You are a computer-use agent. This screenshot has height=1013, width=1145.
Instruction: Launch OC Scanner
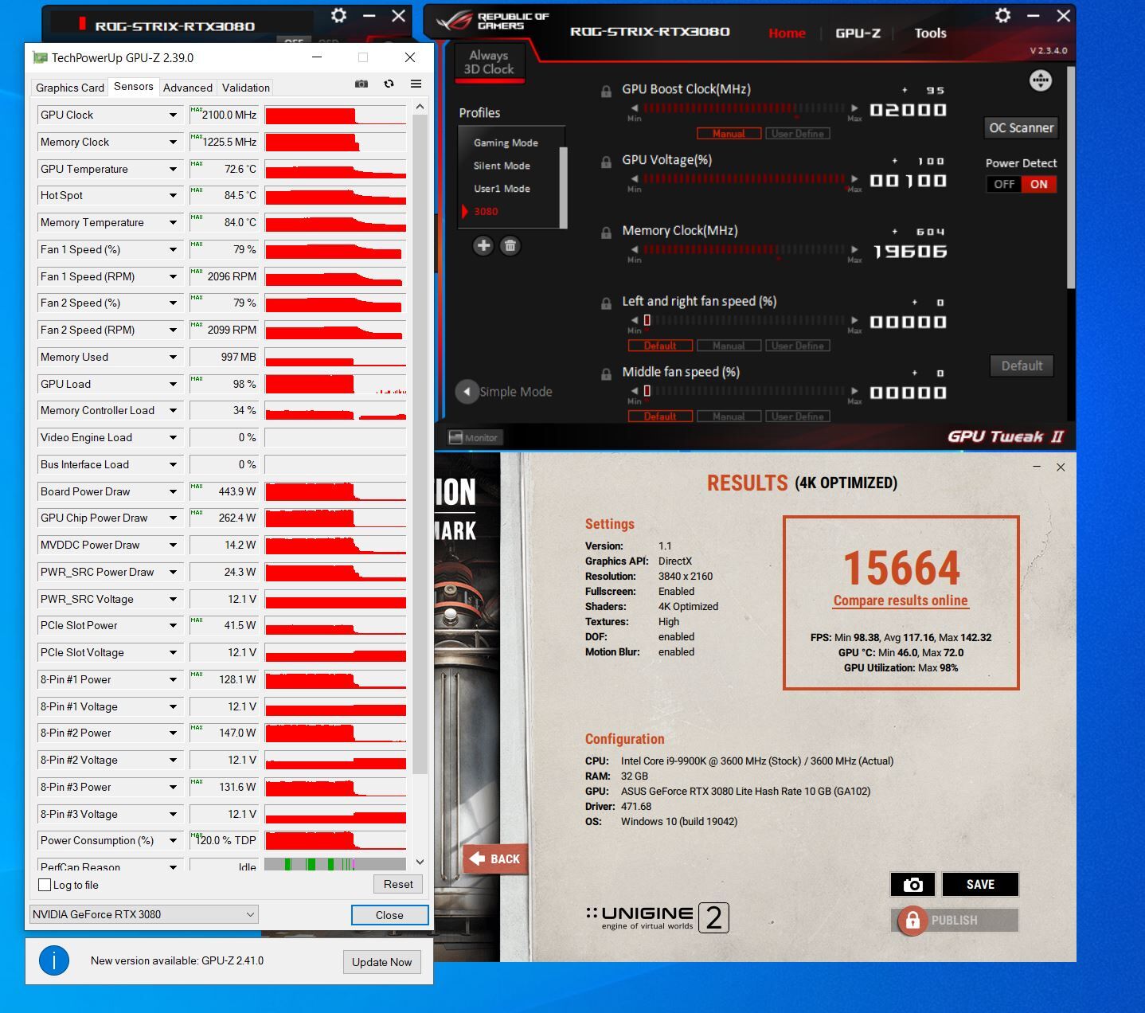(x=1021, y=127)
